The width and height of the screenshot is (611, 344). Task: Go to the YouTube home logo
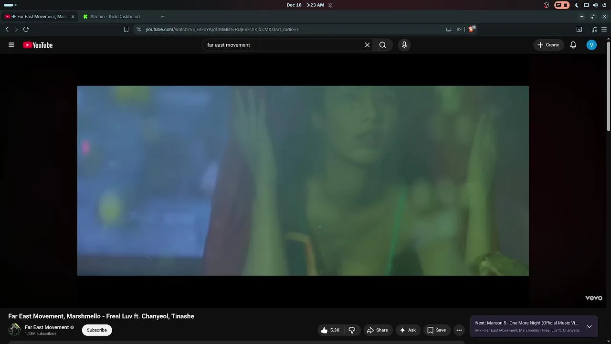tap(38, 45)
